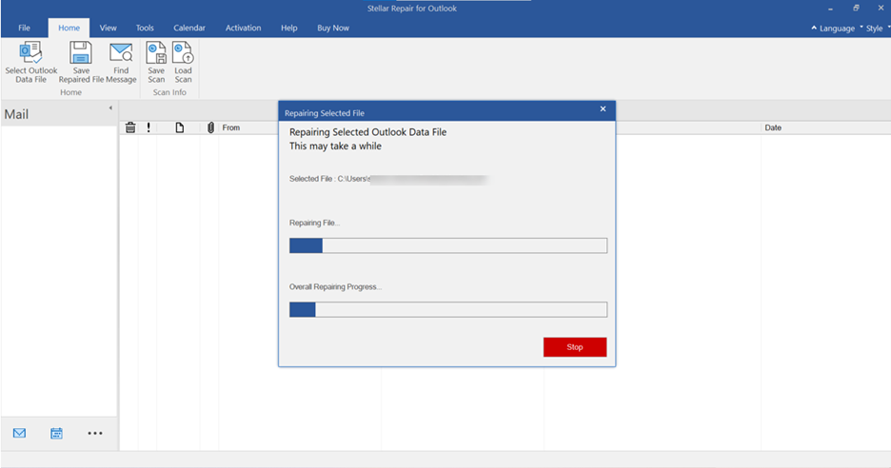Stop the repair with the red button
The image size is (891, 468).
(575, 347)
